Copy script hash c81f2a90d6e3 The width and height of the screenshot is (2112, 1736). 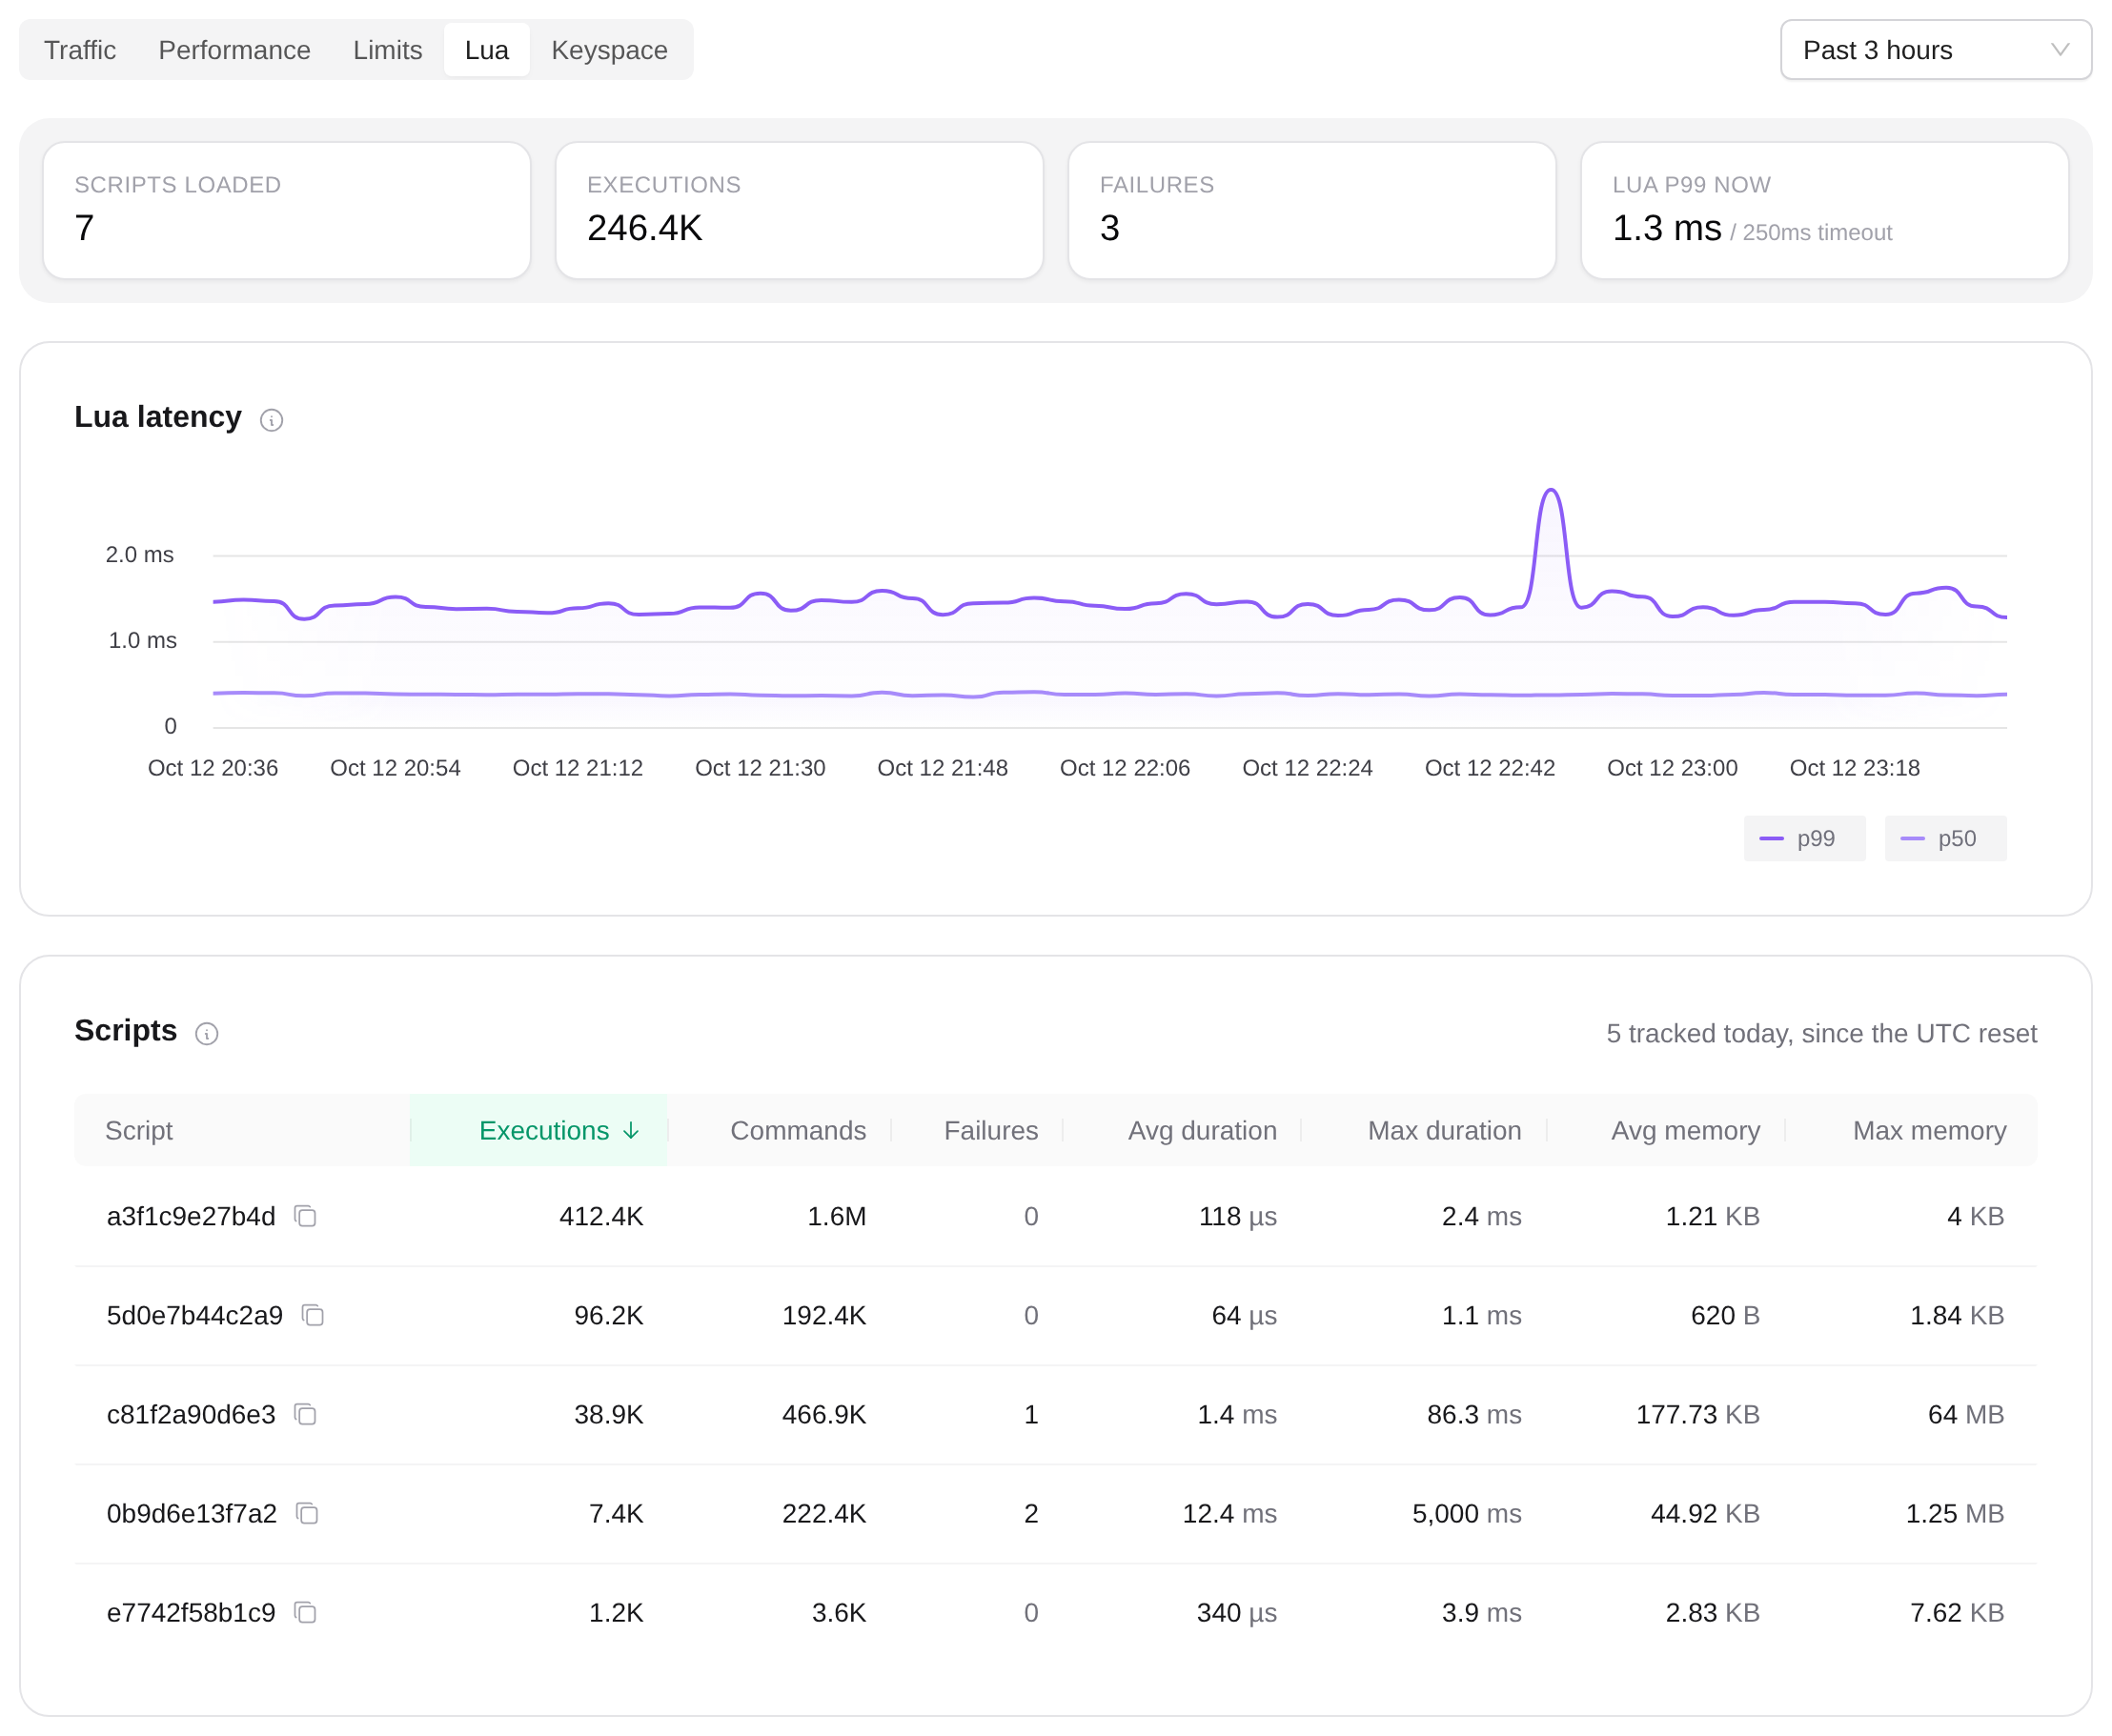coord(305,1414)
